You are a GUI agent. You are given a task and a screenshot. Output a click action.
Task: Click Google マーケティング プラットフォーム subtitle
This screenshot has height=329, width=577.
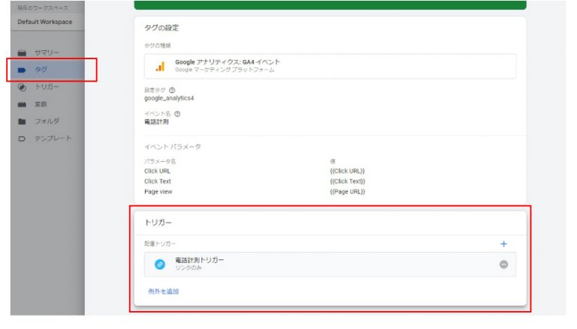coord(225,70)
